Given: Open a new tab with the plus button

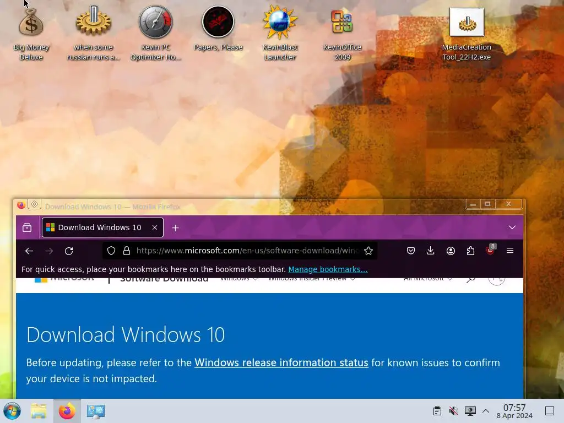Looking at the screenshot, I should 176,228.
